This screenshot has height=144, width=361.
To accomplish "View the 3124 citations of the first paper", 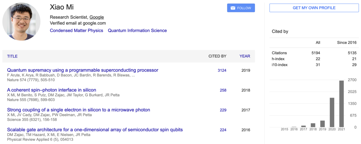I will click(x=222, y=70).
